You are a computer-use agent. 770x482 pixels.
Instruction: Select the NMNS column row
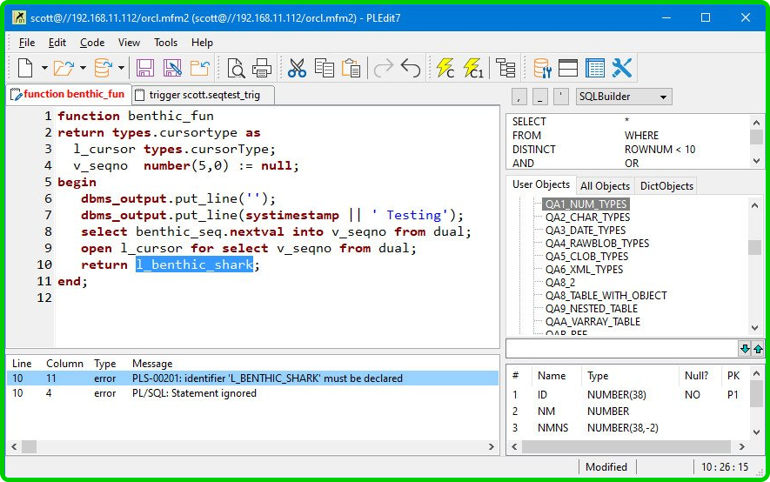click(628, 428)
